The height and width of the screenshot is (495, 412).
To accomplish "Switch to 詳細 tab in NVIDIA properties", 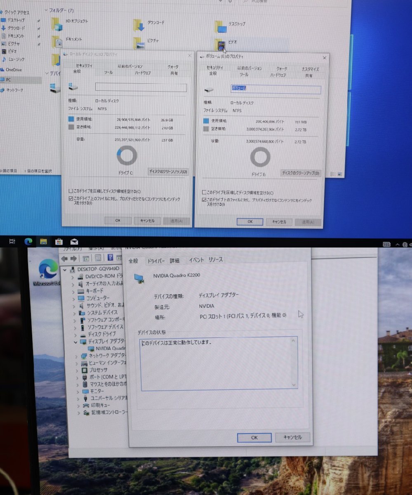I will (x=175, y=261).
